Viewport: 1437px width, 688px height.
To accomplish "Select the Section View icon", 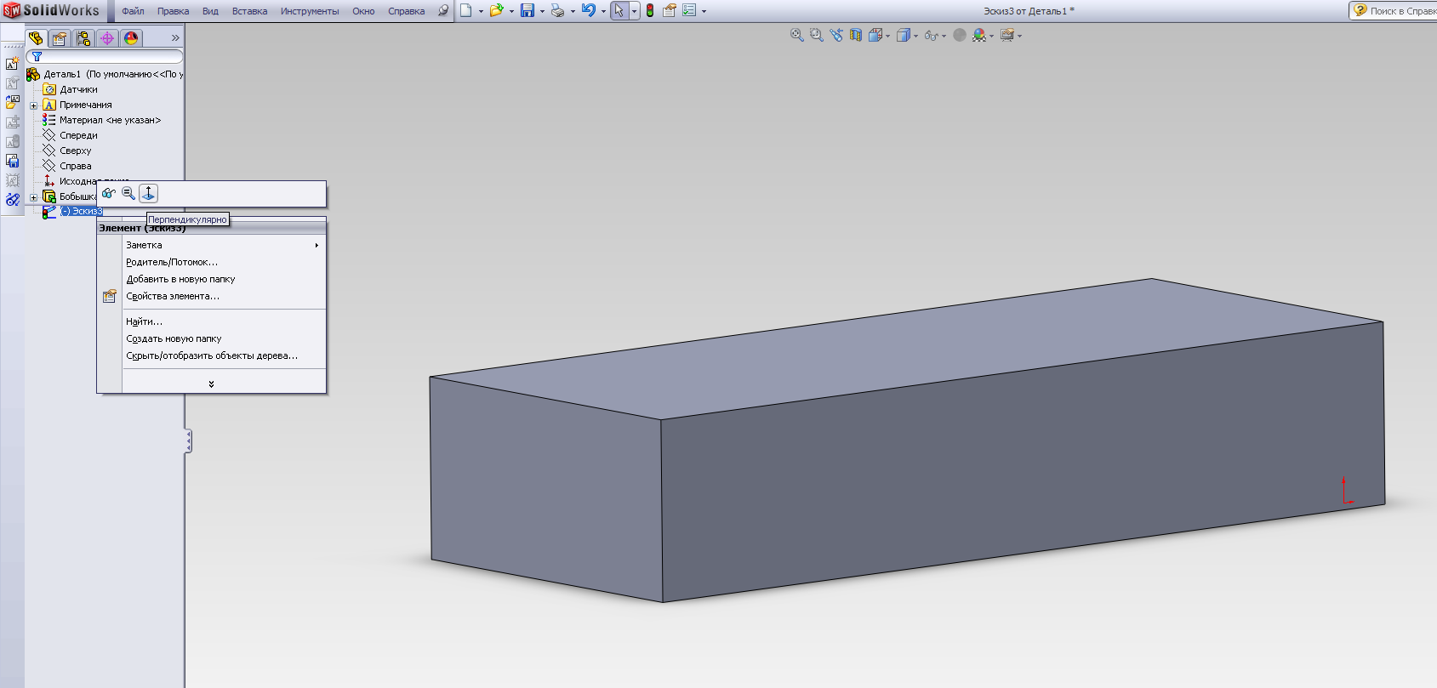I will [x=856, y=35].
